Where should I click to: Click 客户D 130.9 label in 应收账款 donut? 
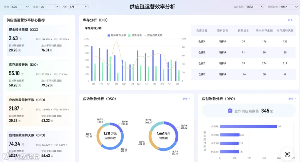tap(100, 121)
